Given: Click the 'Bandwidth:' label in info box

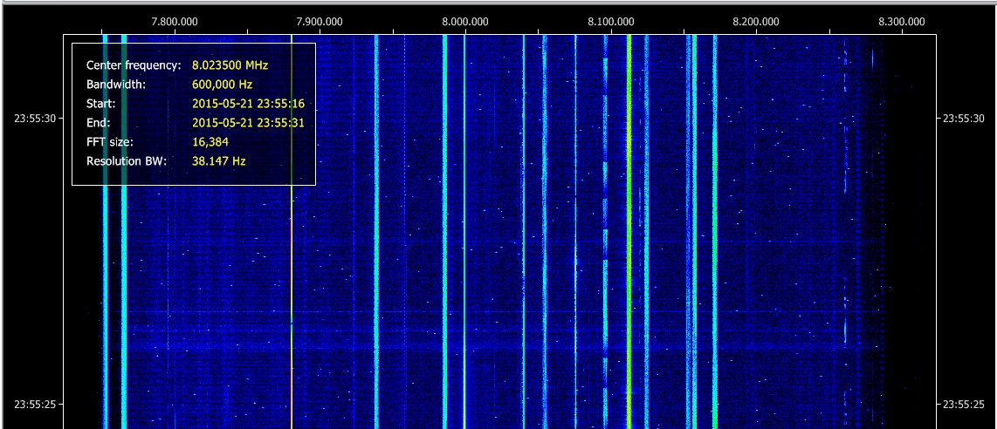Looking at the screenshot, I should coord(116,84).
